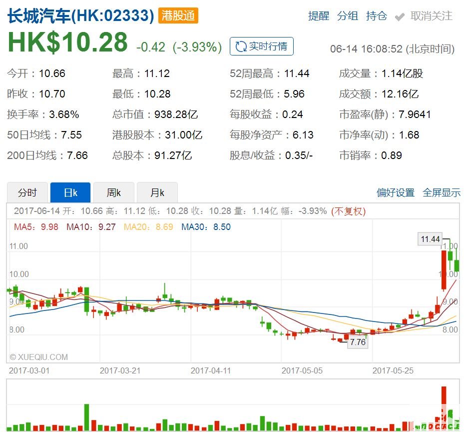Click the 持仓 link
Screen dimensions: 467x432
pyautogui.click(x=376, y=16)
